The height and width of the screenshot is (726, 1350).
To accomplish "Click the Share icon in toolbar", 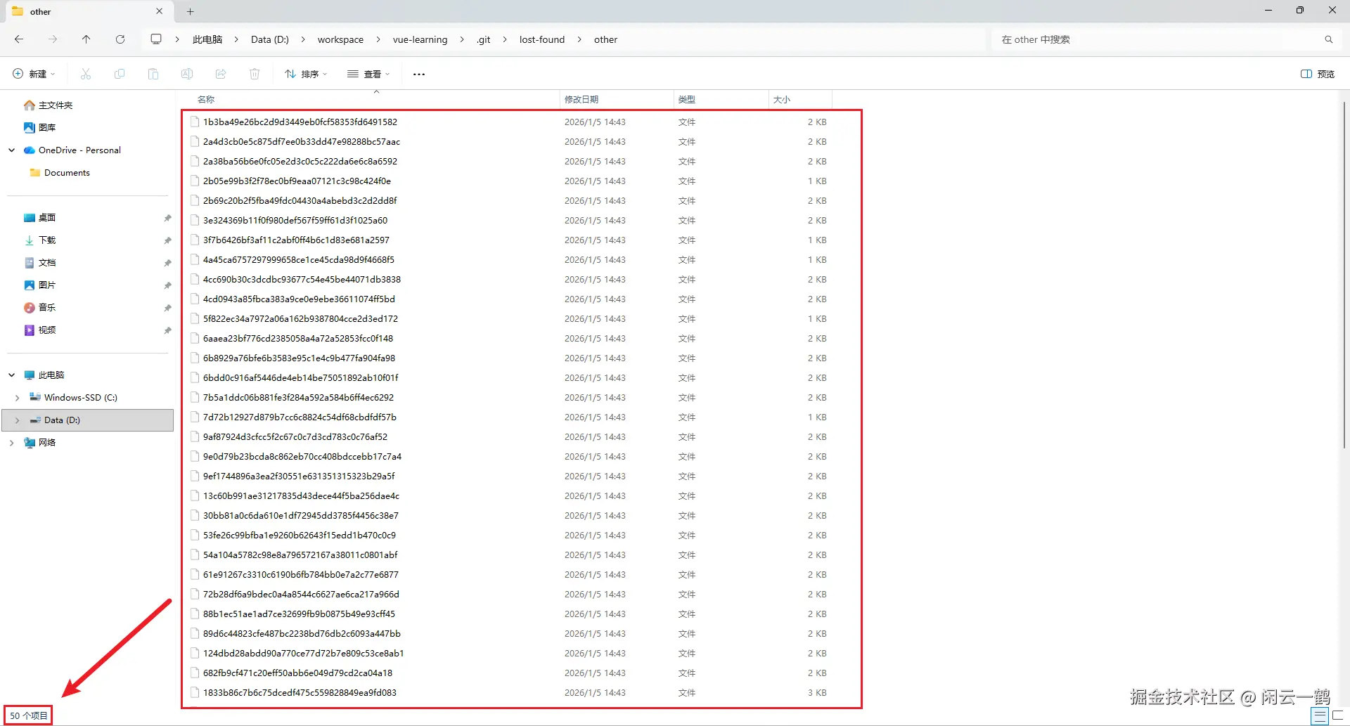I will click(x=221, y=74).
